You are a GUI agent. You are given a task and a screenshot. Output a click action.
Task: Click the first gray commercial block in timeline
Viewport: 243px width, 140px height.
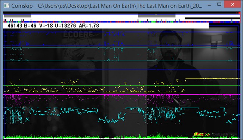tap(18, 16)
